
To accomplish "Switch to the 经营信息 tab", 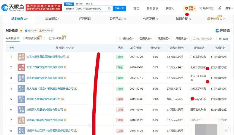I will pos(118,19).
